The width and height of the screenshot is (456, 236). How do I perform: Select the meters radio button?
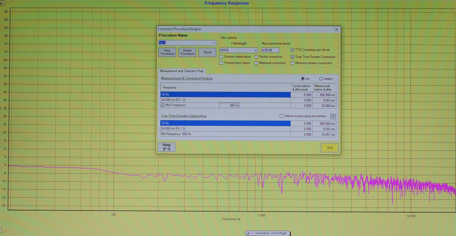321,79
